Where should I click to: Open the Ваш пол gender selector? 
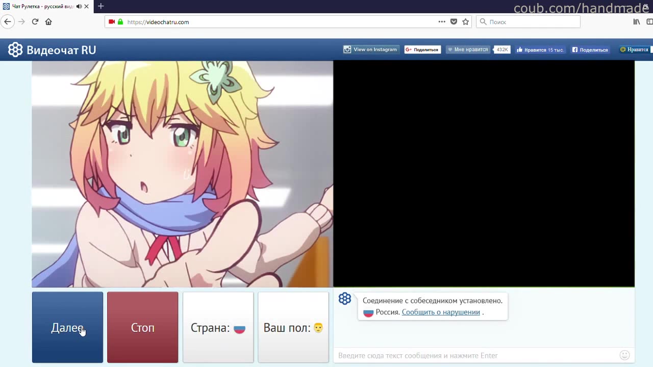293,328
